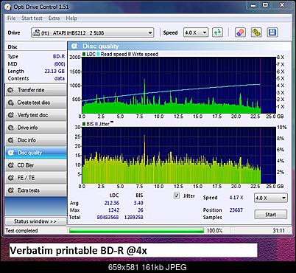Screen dimensions: 296x273
Task: Open the top toolbar Speed 4.0 X dropdown
Action: pyautogui.click(x=196, y=32)
